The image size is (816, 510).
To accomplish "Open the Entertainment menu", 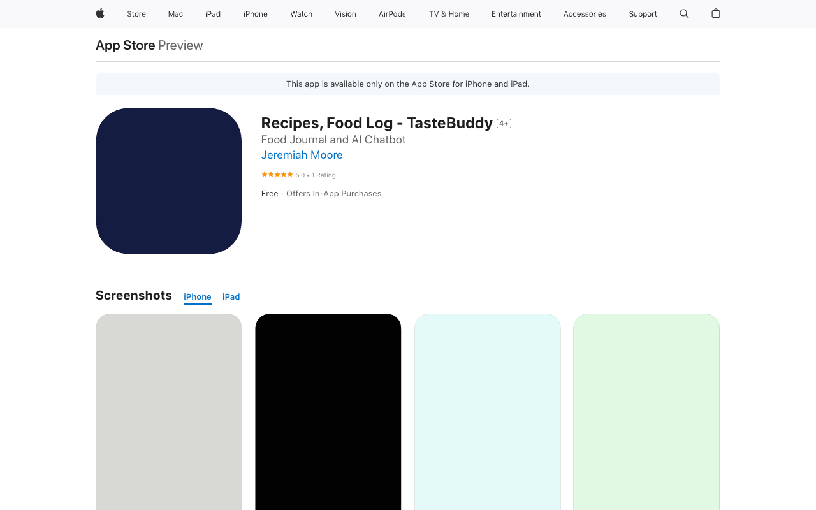I will 516,14.
